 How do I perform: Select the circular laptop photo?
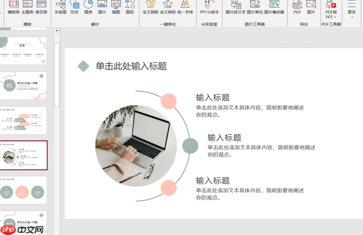click(136, 146)
